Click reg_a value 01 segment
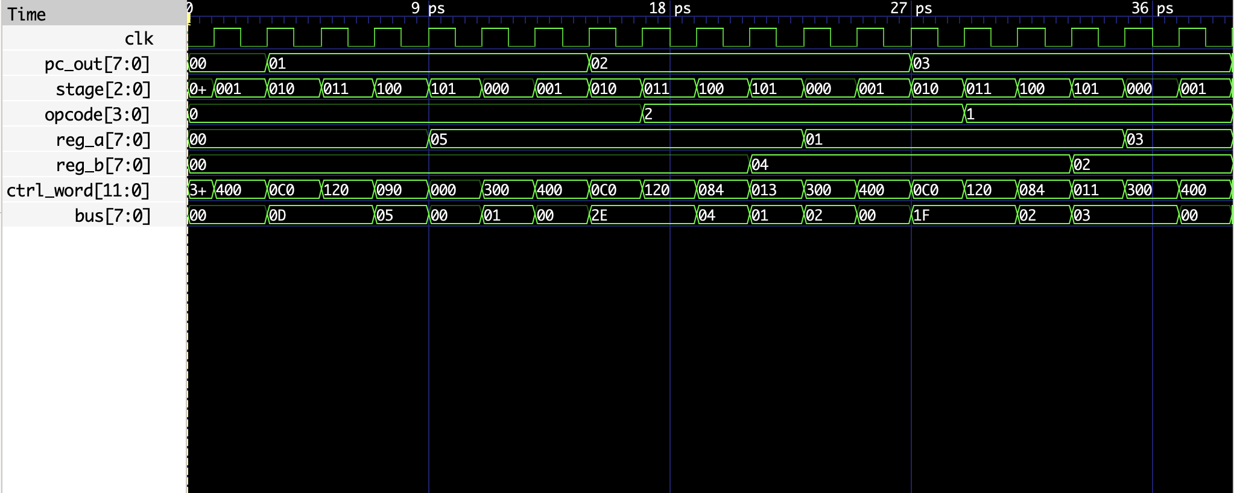Viewport: 1234px width, 493px height. coord(964,139)
